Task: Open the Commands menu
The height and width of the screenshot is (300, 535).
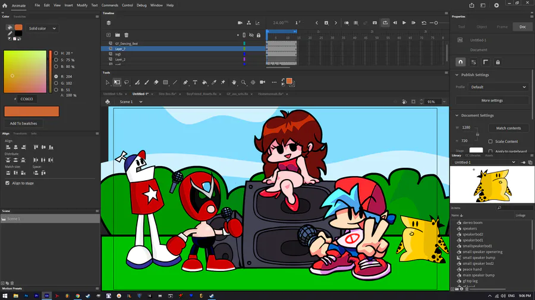Action: tap(109, 5)
